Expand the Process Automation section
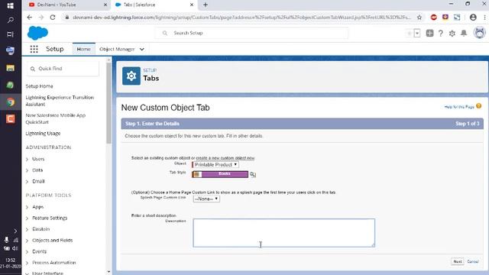The image size is (489, 275). pos(28,263)
